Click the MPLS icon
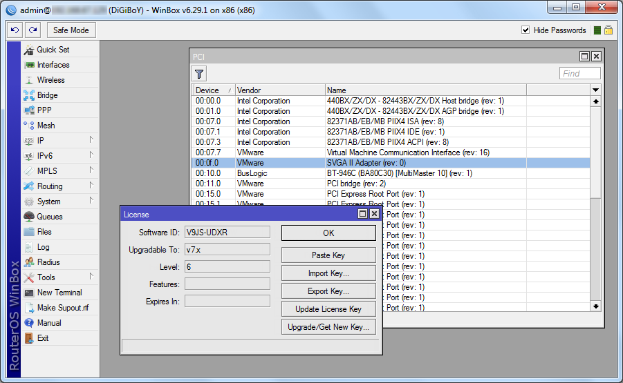The image size is (623, 383). (x=29, y=171)
